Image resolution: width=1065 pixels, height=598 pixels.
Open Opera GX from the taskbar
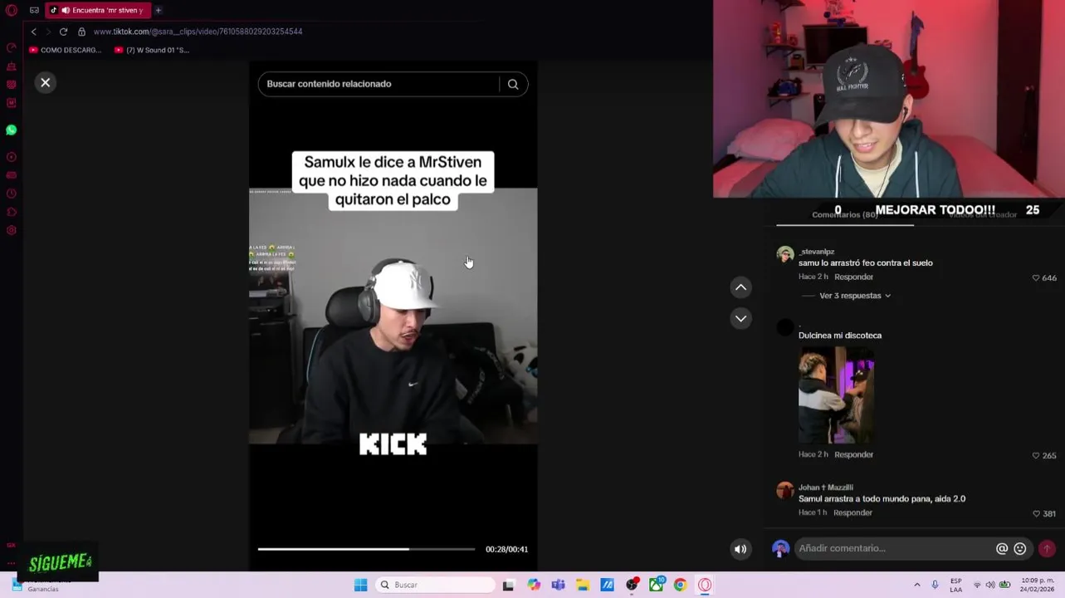coord(705,585)
